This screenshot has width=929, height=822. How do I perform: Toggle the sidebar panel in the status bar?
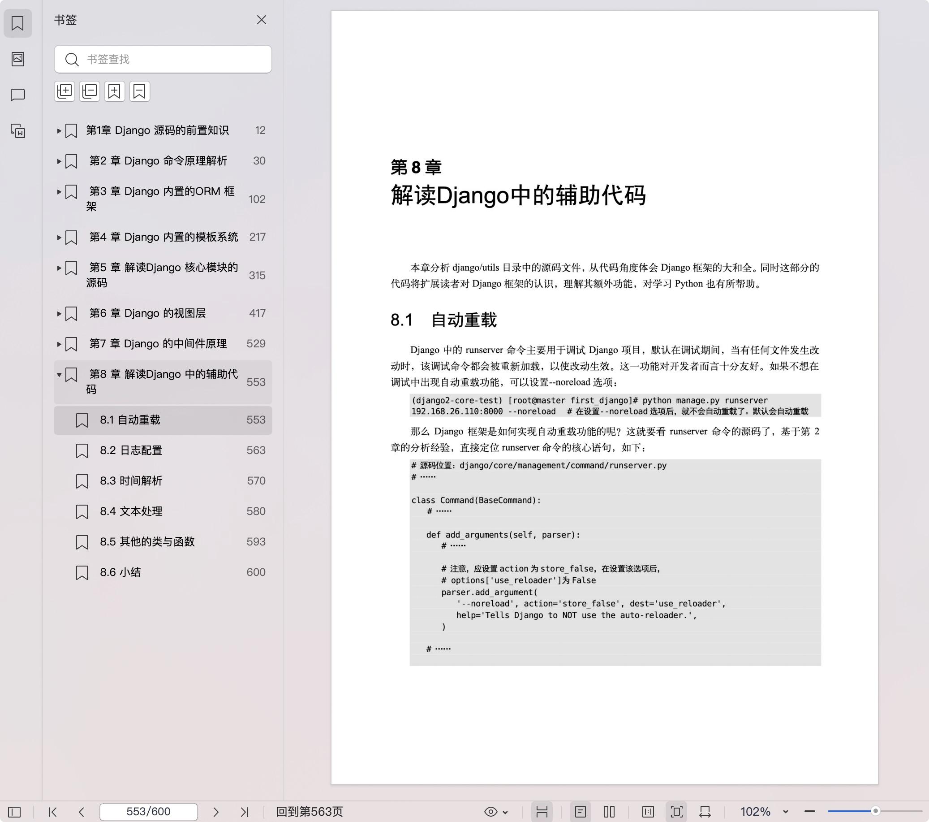14,812
